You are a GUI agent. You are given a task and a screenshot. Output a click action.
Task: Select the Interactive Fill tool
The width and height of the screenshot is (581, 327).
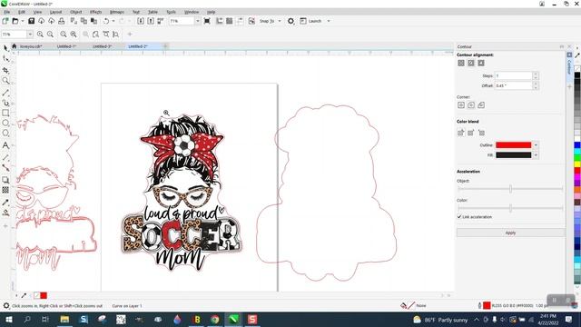pyautogui.click(x=5, y=213)
